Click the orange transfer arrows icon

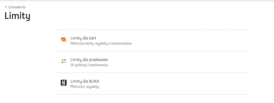pos(63,61)
